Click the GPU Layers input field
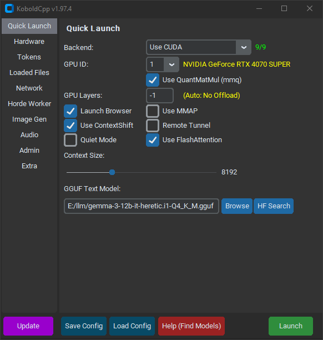This screenshot has height=340, width=323. 160,96
